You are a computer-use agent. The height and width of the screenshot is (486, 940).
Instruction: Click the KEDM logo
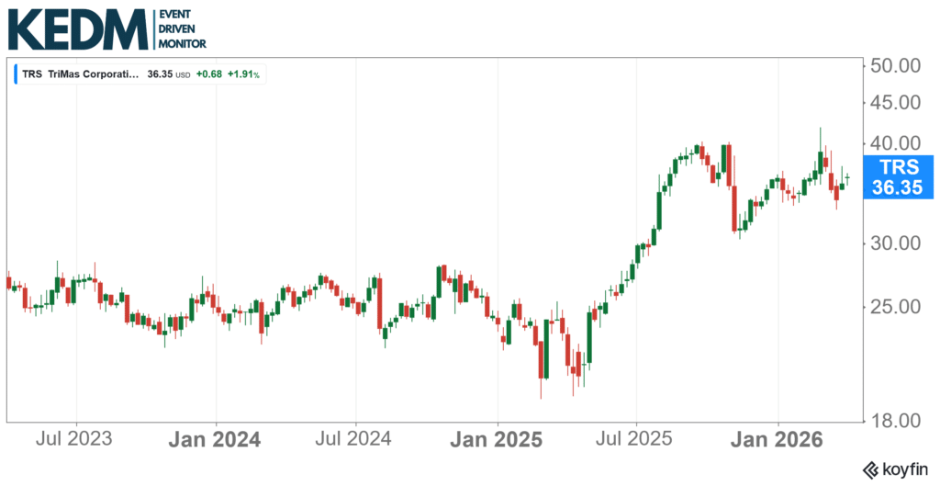[77, 29]
